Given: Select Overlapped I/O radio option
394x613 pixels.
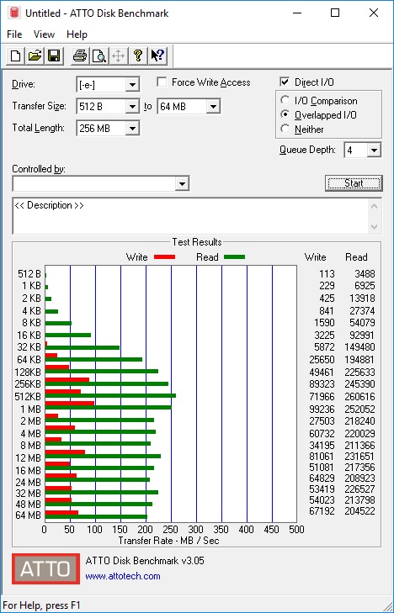Looking at the screenshot, I should [285, 115].
